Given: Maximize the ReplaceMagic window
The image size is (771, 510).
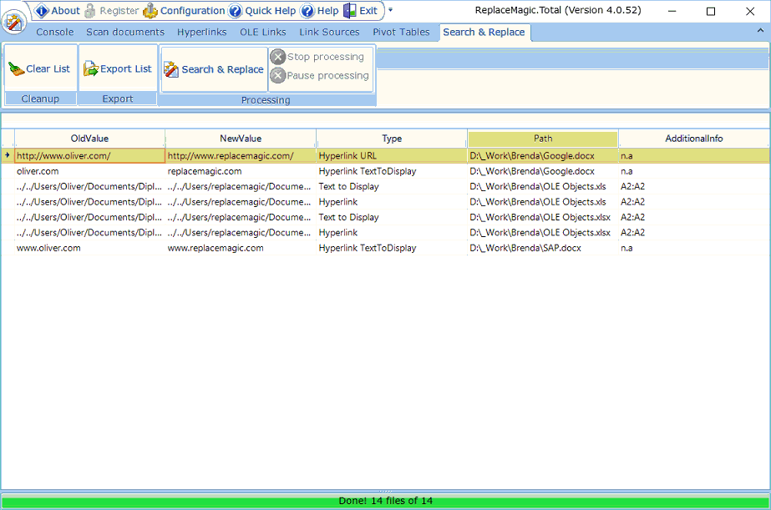Looking at the screenshot, I should click(x=711, y=11).
